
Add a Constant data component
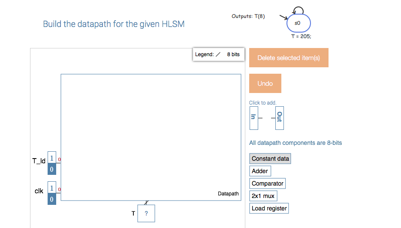click(x=270, y=159)
